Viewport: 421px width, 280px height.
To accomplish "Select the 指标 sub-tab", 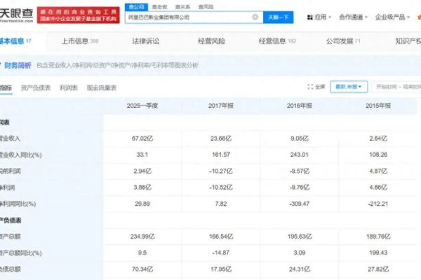I will pyautogui.click(x=6, y=87).
